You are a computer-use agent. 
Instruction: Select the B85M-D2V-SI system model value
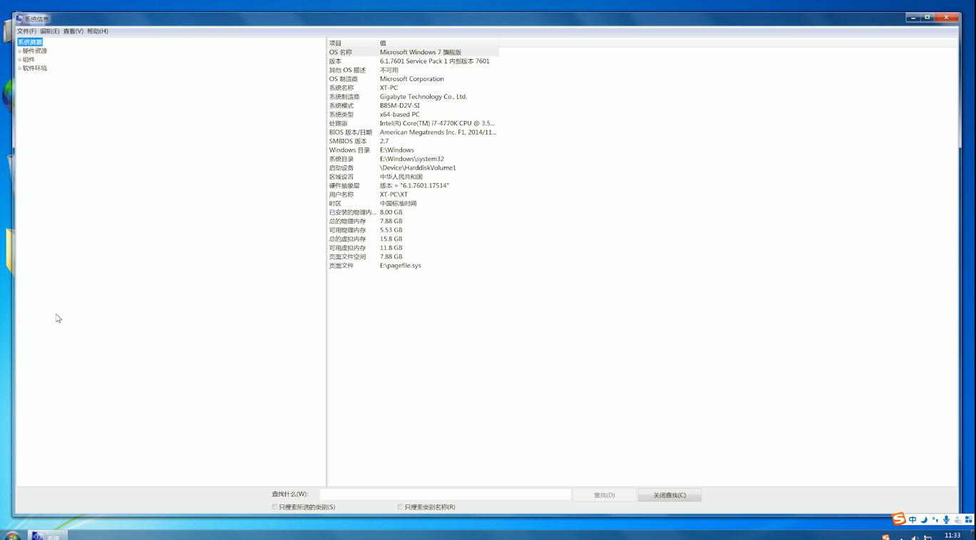(399, 105)
